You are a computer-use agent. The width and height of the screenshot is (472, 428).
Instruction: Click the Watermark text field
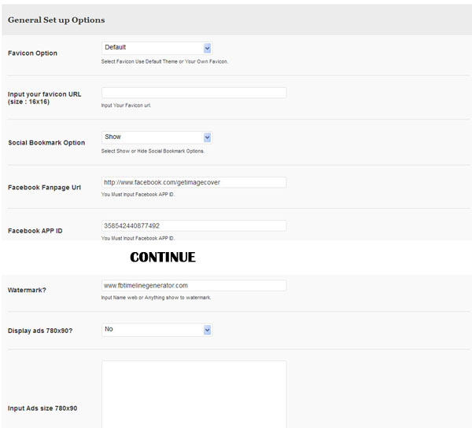click(194, 285)
